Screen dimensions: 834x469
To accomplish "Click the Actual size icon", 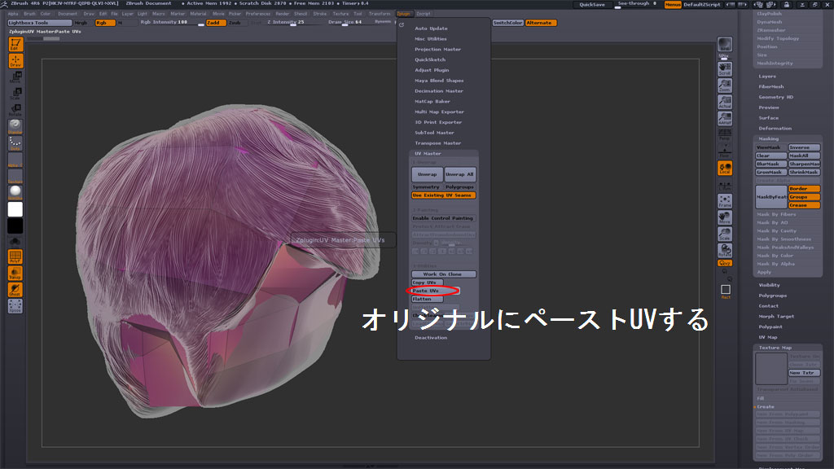I will (724, 102).
